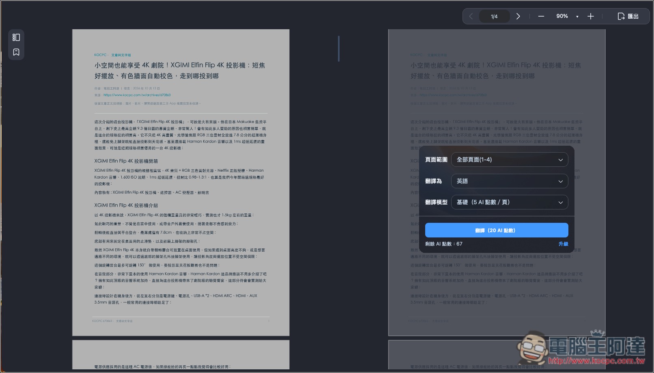Go to the next page arrow
The image size is (654, 373).
coord(518,16)
